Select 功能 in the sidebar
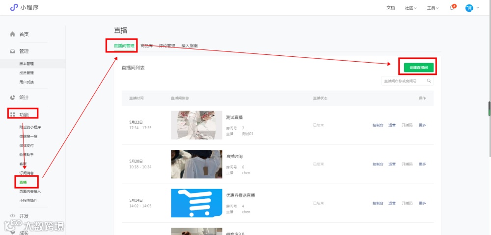Image resolution: width=491 pixels, height=235 pixels. tap(24, 115)
